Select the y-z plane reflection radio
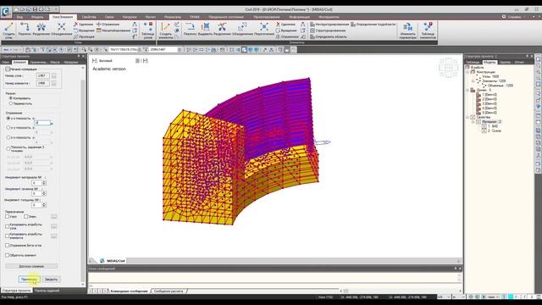Image resolution: width=542 pixels, height=305 pixels. (8, 119)
